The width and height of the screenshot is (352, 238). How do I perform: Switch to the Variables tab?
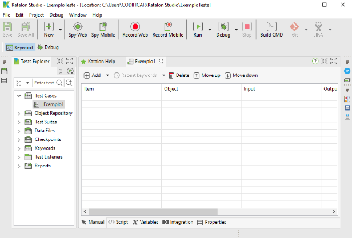146,222
